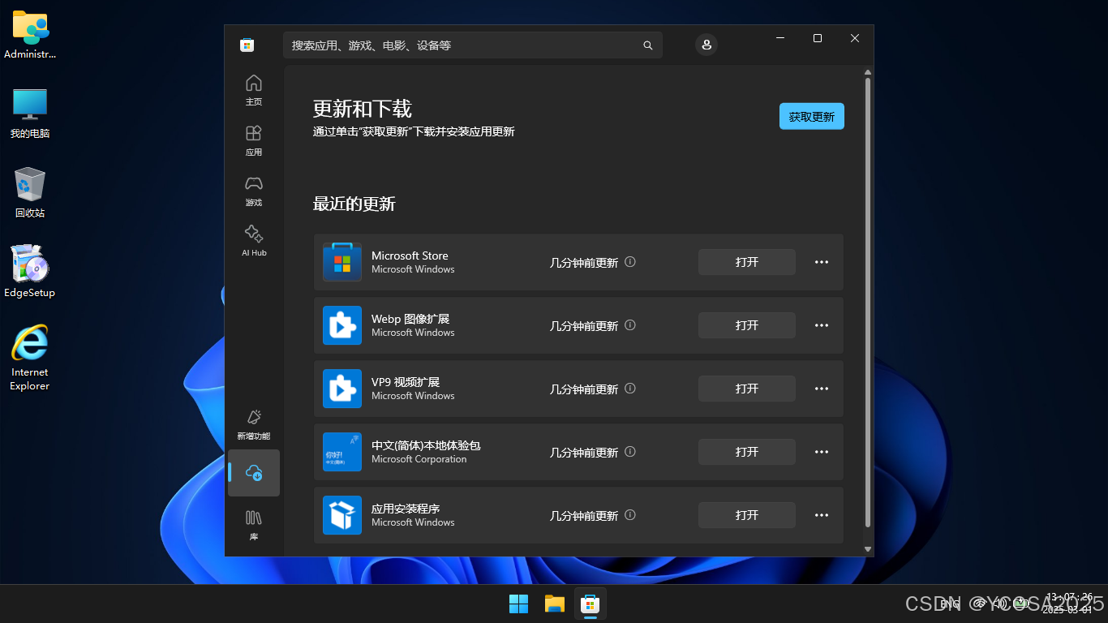Click the 获取更新 get updates button
Image resolution: width=1108 pixels, height=623 pixels.
click(x=812, y=116)
